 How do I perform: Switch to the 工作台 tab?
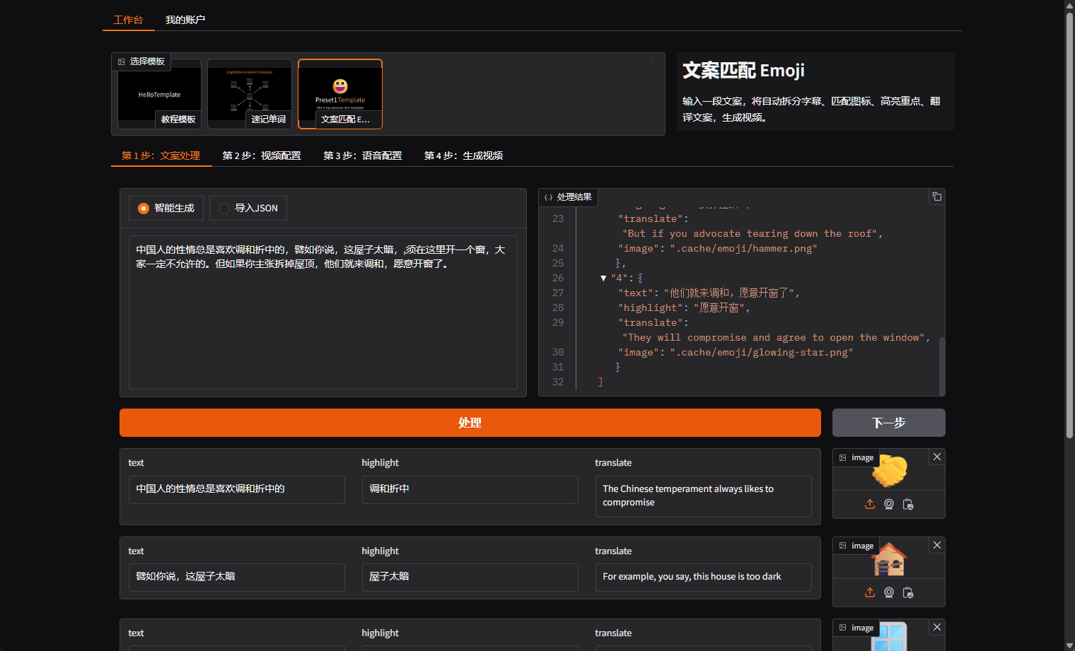(128, 20)
